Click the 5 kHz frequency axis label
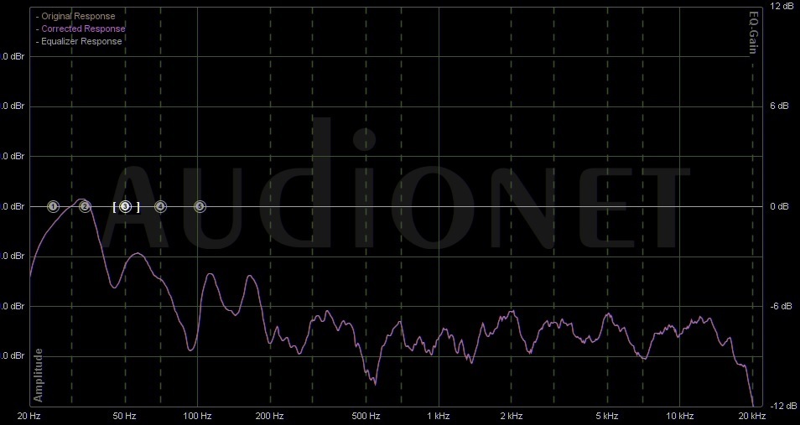Viewport: 800px width, 425px height. [x=607, y=417]
